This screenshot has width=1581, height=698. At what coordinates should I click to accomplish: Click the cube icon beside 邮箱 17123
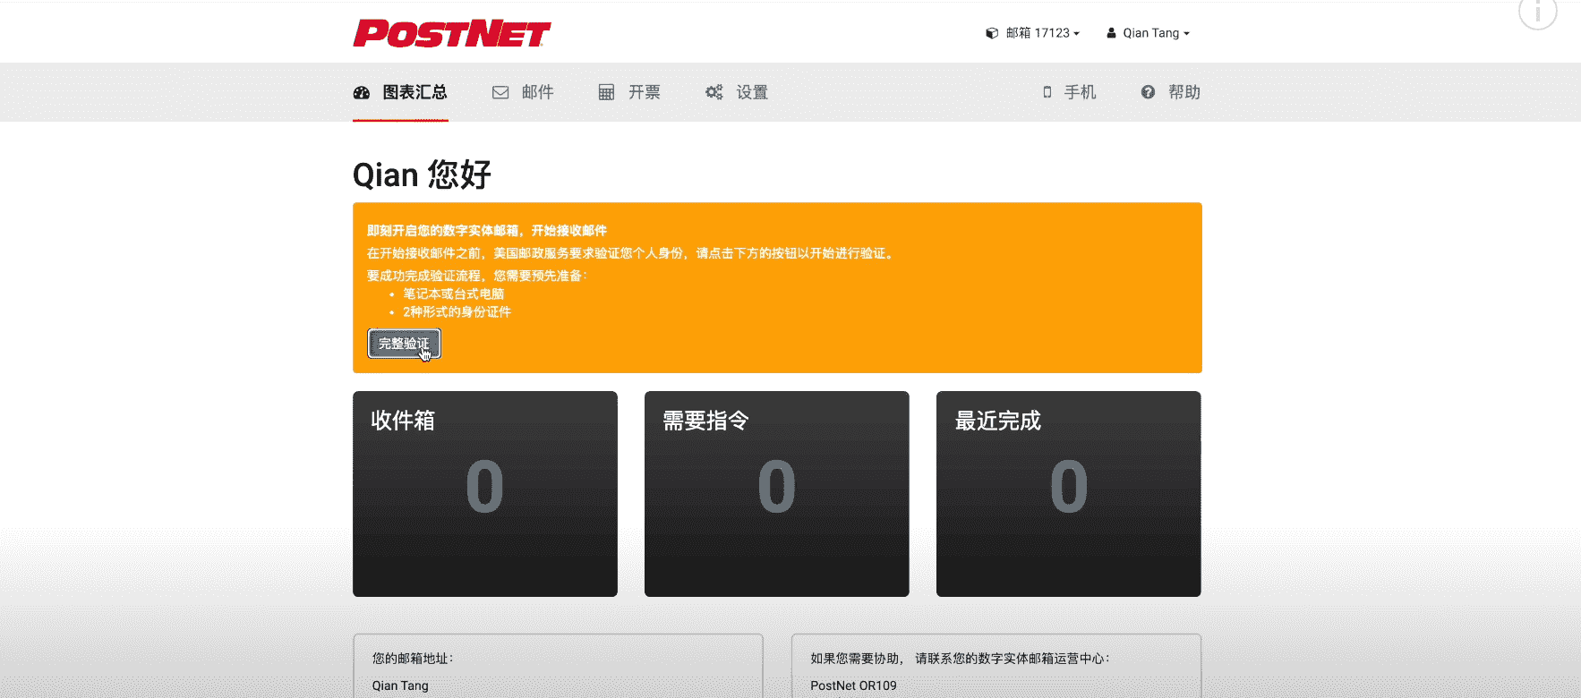point(992,33)
